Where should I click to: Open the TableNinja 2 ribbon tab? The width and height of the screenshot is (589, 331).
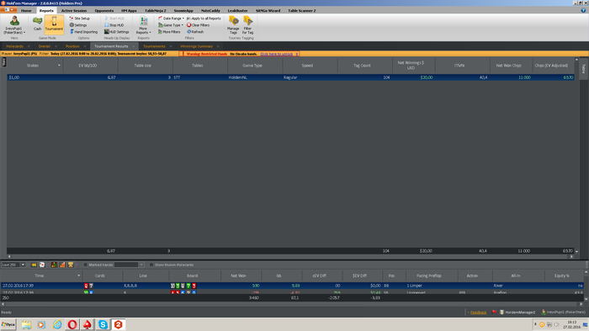pyautogui.click(x=155, y=10)
